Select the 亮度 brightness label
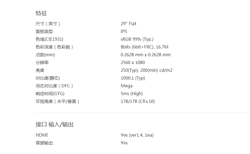This screenshot has width=250, height=154. [x=40, y=70]
